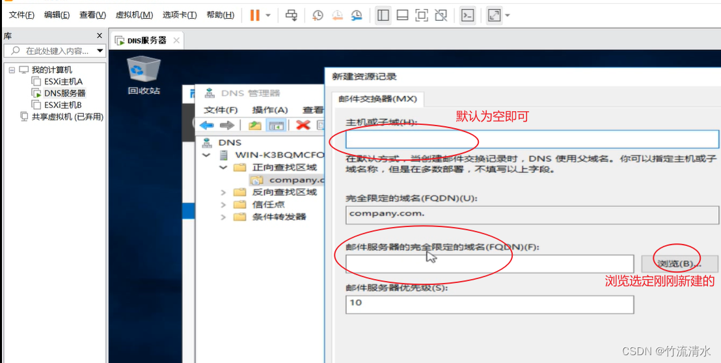Expand the 信任点 node
The image size is (721, 363).
pyautogui.click(x=223, y=204)
